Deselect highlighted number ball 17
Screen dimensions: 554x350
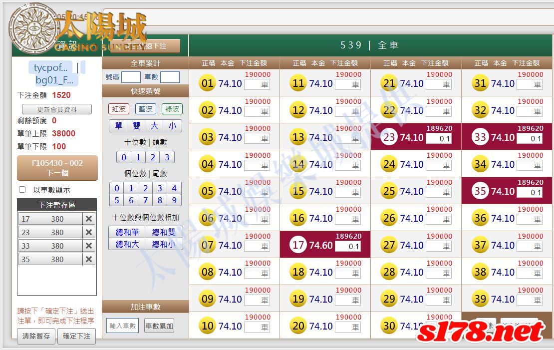coord(298,245)
